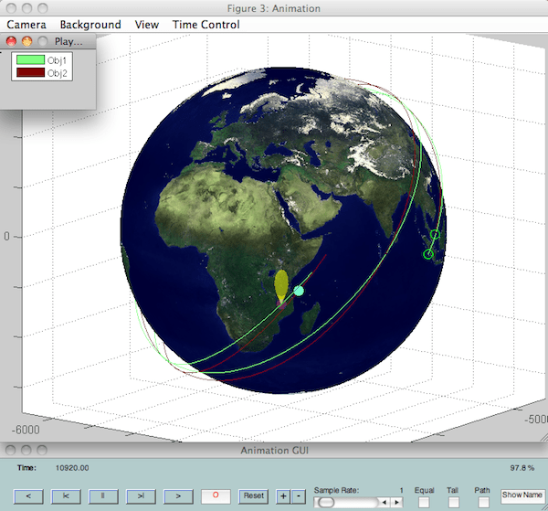Enable the Path checkbox
The image size is (548, 511).
[x=483, y=502]
